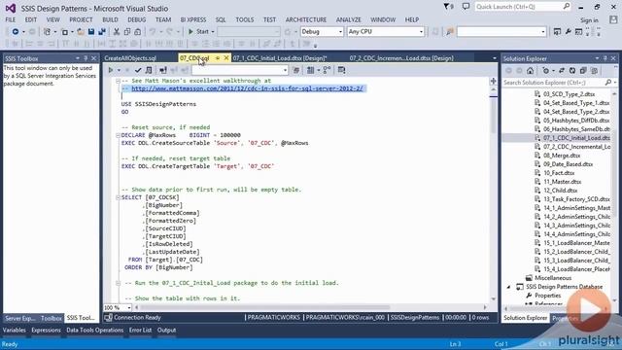Click the New Project toolbar icon
This screenshot has width=622, height=350.
tap(47, 32)
